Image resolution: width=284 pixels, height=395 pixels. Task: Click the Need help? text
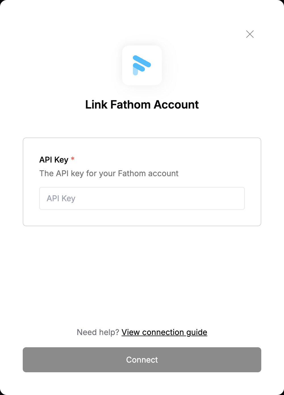98,332
